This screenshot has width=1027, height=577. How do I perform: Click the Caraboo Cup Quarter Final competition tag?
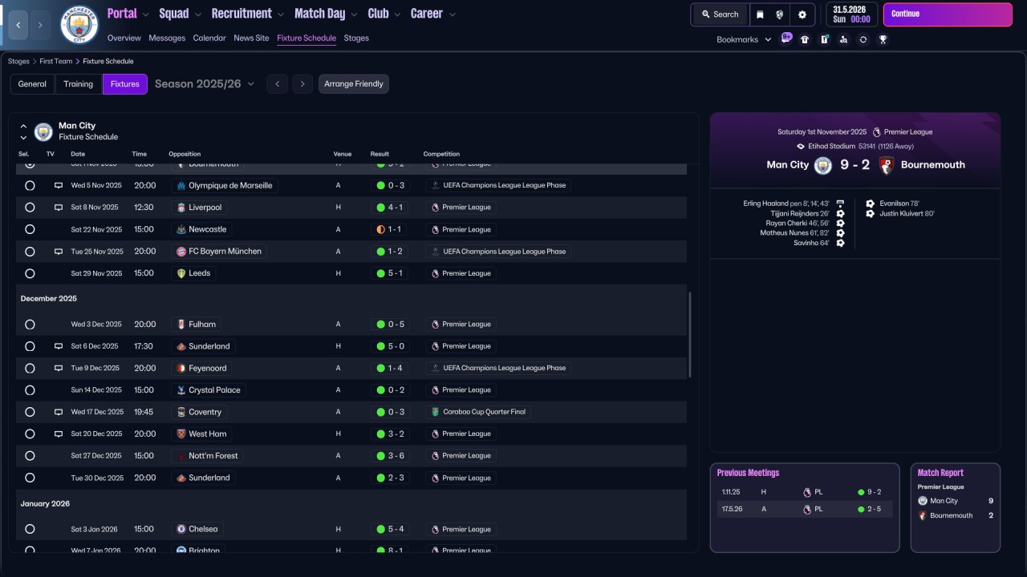click(478, 412)
